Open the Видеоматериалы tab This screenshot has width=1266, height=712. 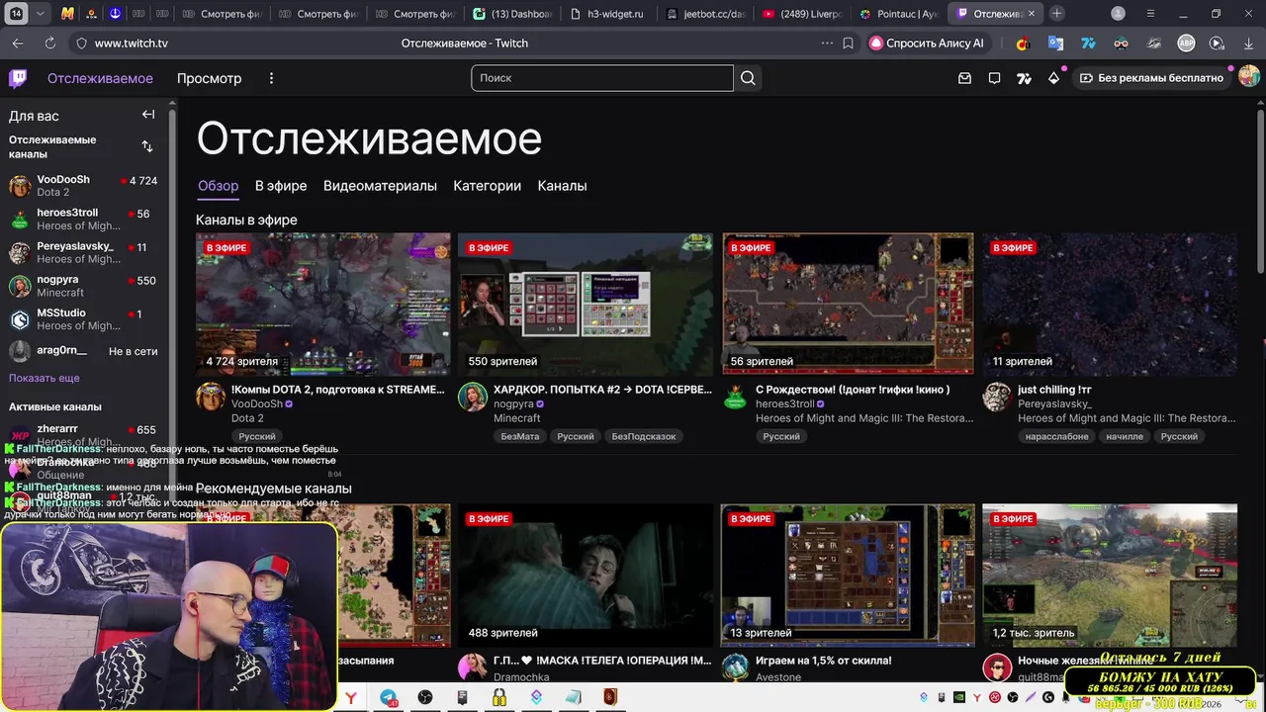(x=380, y=186)
